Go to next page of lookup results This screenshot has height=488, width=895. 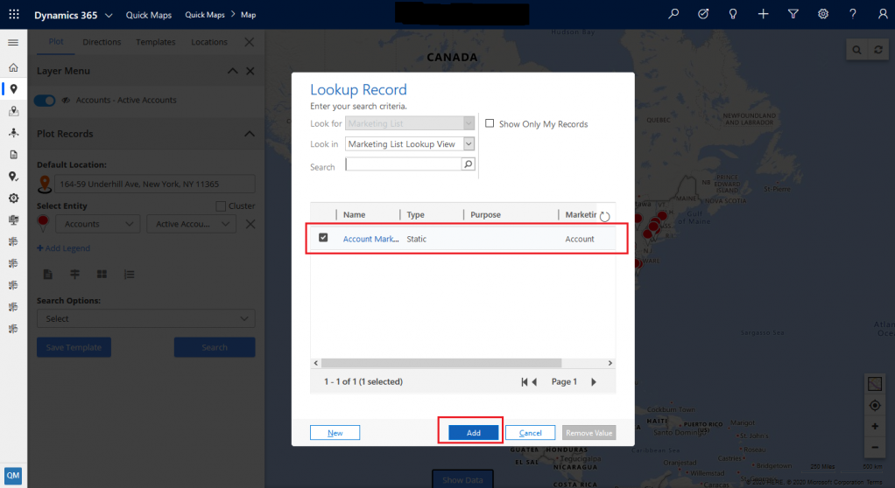[594, 382]
